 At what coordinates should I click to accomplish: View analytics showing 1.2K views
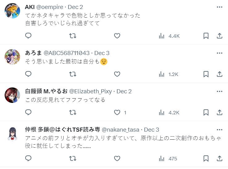tap(169, 74)
